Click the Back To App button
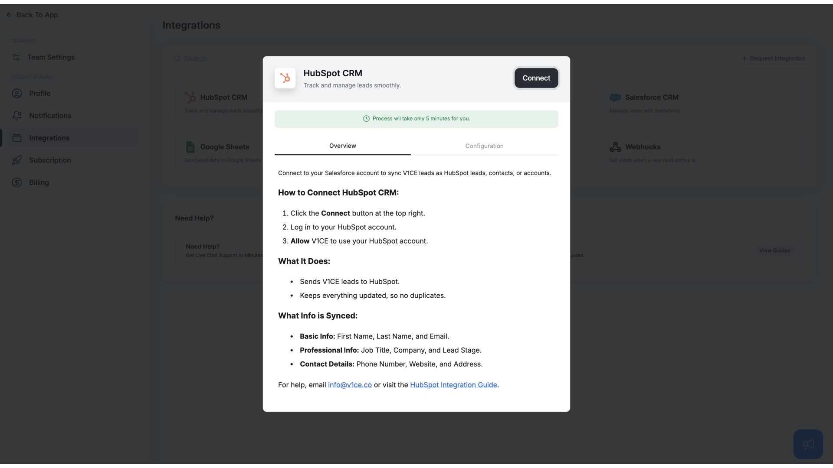The width and height of the screenshot is (833, 468). point(32,14)
